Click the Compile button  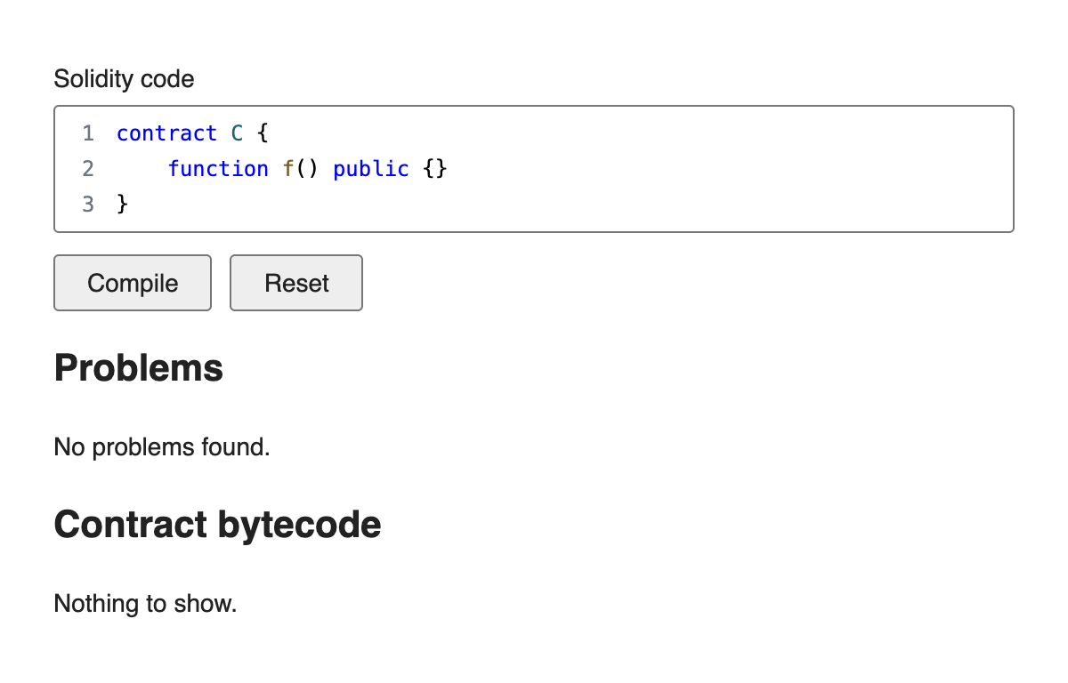coord(133,283)
